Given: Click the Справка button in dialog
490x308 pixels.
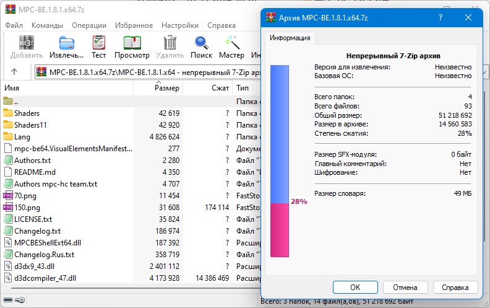Looking at the screenshot, I should point(455,288).
